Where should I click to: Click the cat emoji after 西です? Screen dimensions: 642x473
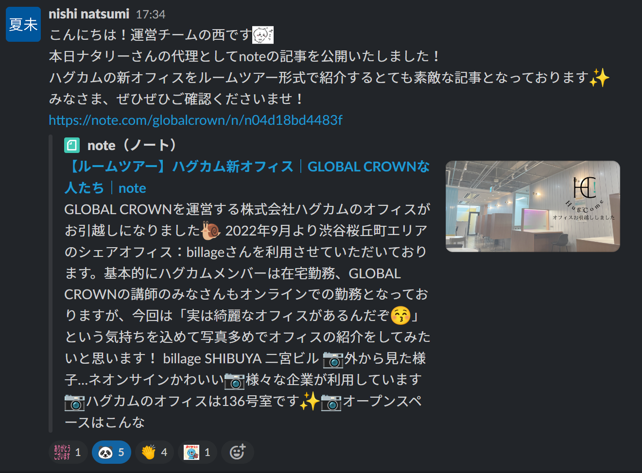point(263,35)
